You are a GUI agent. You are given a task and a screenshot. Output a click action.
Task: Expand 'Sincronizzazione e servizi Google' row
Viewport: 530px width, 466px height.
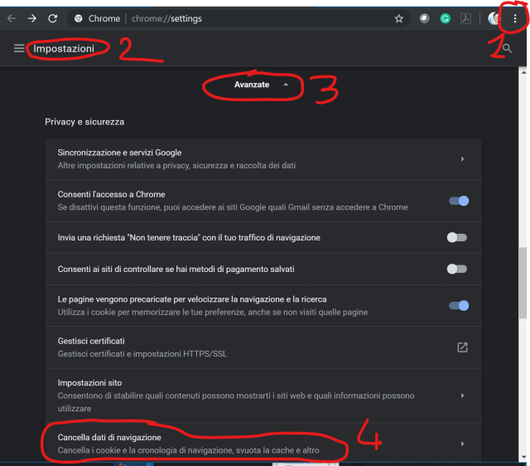click(x=461, y=158)
